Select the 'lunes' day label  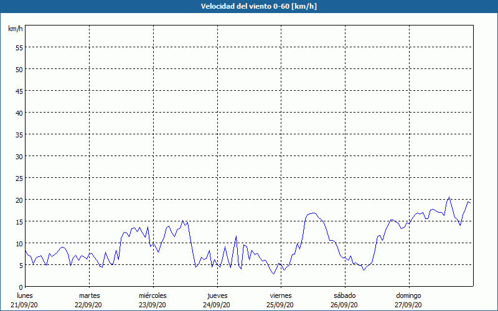(x=25, y=295)
